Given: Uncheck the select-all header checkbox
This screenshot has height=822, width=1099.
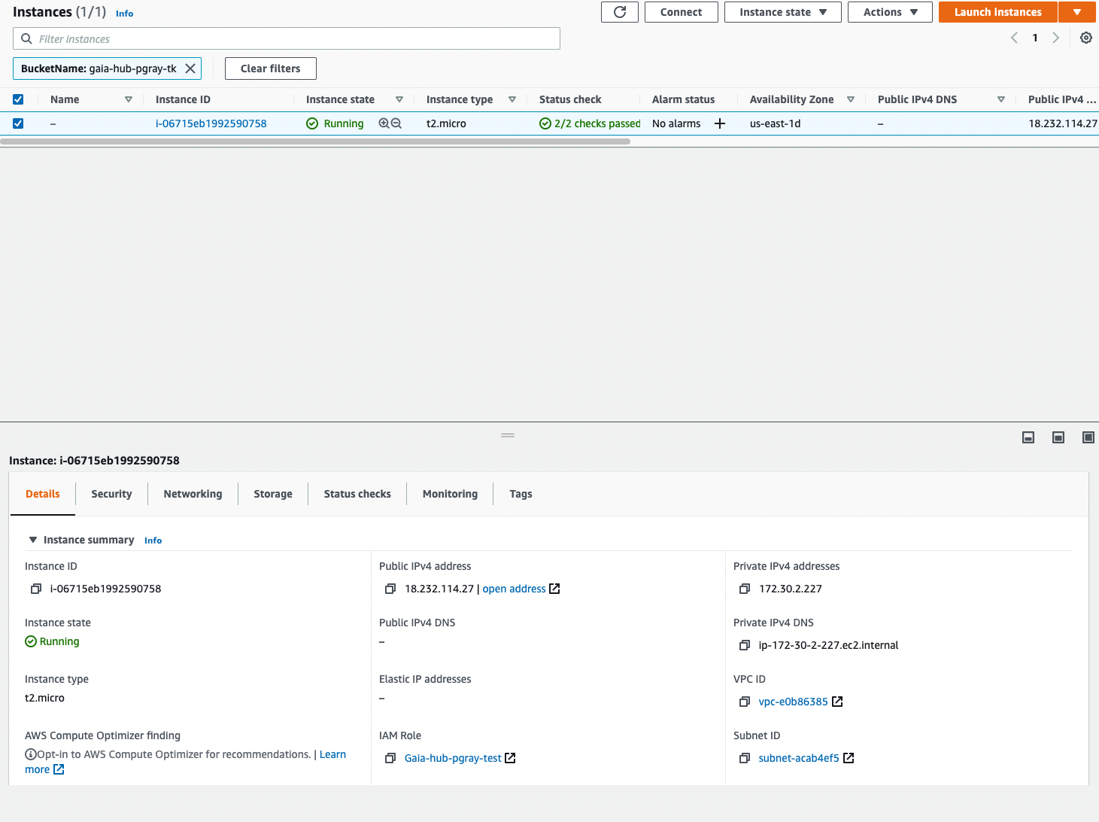Looking at the screenshot, I should pyautogui.click(x=18, y=99).
